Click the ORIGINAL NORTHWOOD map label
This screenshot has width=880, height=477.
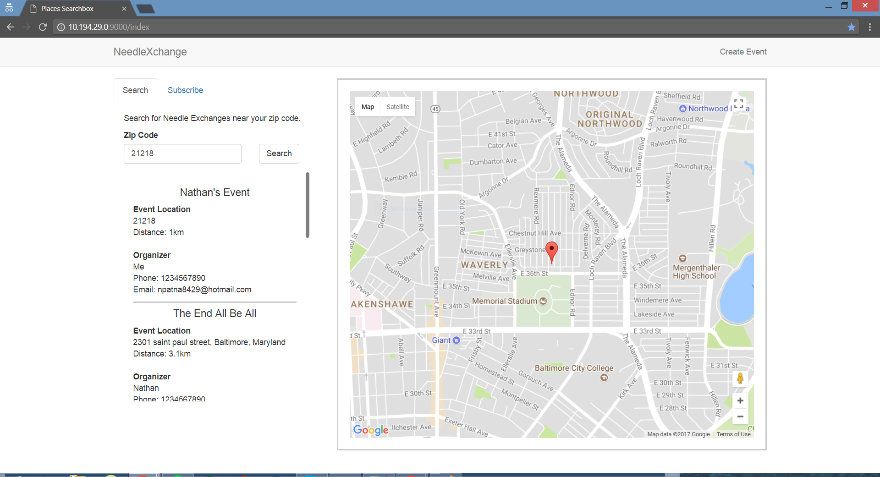coord(610,119)
